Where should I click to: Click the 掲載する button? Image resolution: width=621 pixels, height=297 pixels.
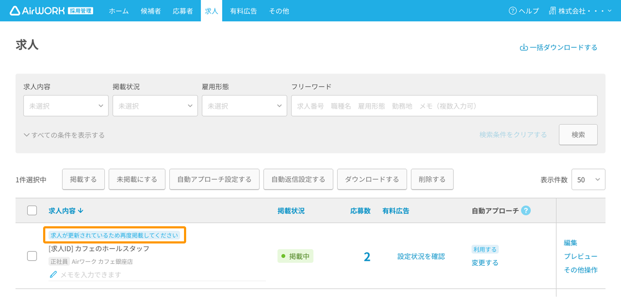point(83,179)
